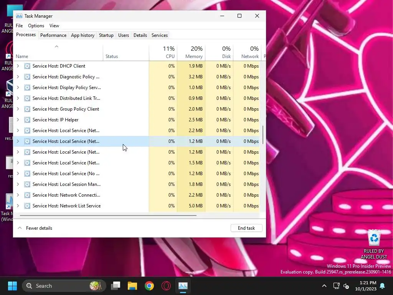Switch to the Performance tab

53,35
